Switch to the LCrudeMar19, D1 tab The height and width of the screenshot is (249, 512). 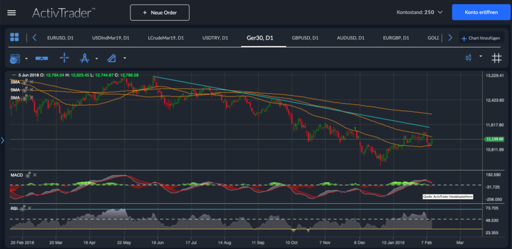[166, 38]
